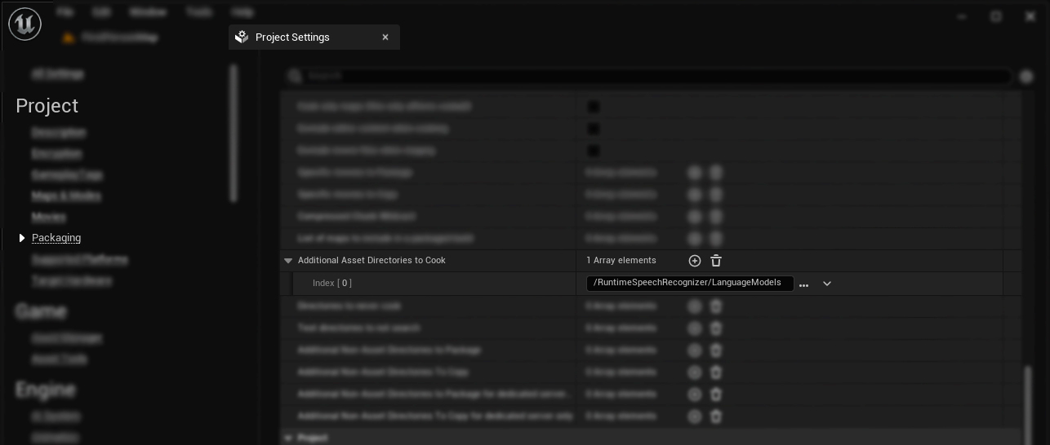1050x445 pixels.
Task: Open Maps & Modes in the sidebar
Action: (66, 196)
